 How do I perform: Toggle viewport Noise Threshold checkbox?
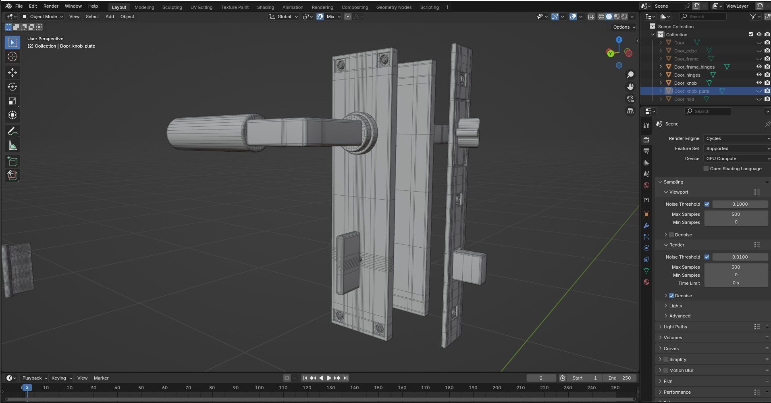click(x=707, y=204)
